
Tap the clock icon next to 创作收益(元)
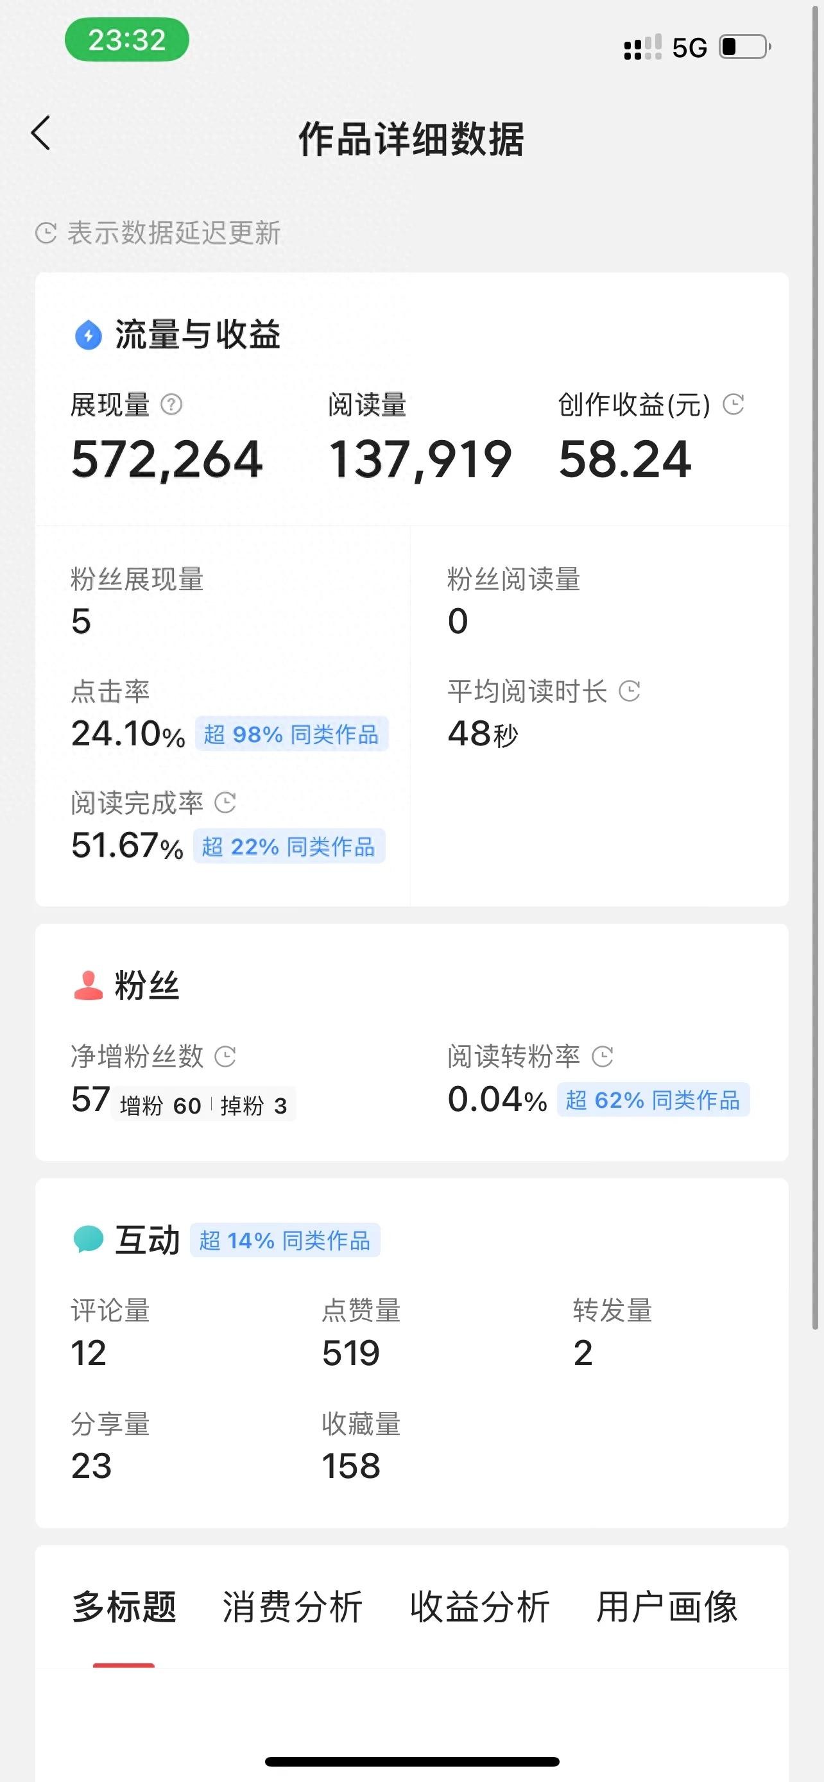click(734, 404)
